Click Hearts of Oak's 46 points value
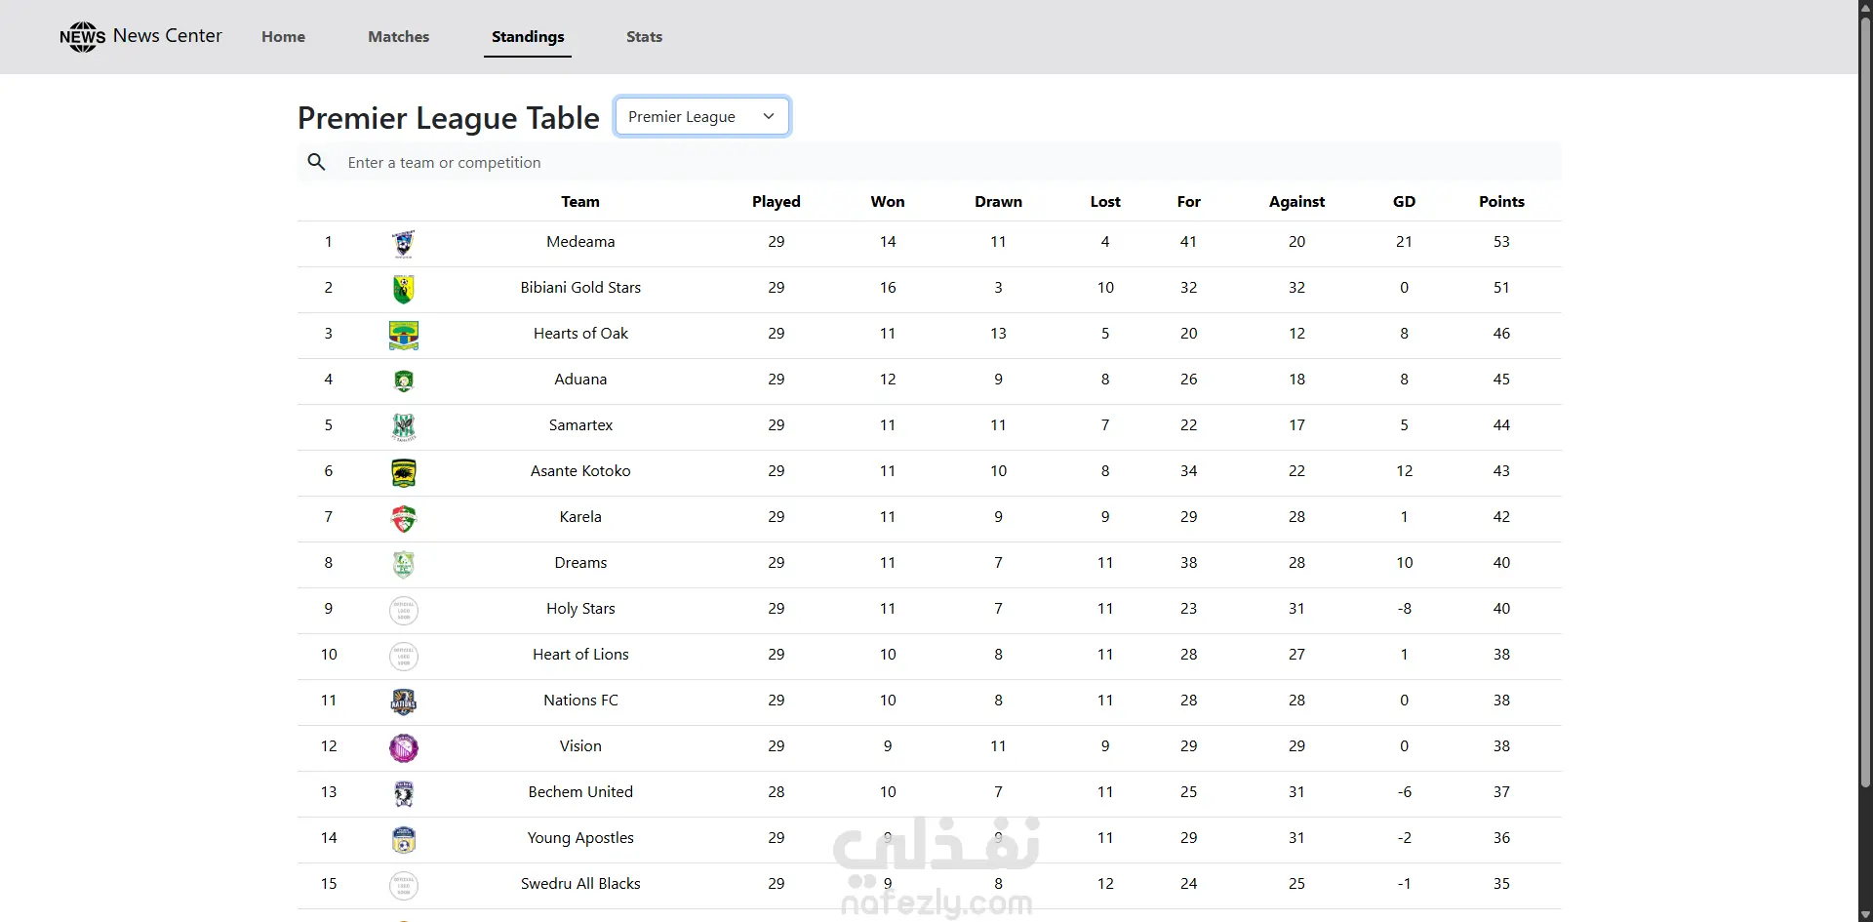Screen dimensions: 1873x922 [x=1502, y=334]
